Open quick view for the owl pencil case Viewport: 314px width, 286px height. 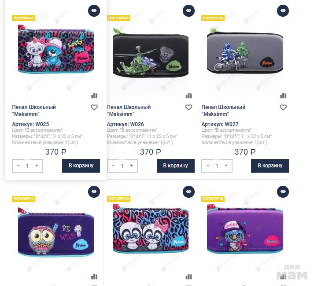click(94, 192)
